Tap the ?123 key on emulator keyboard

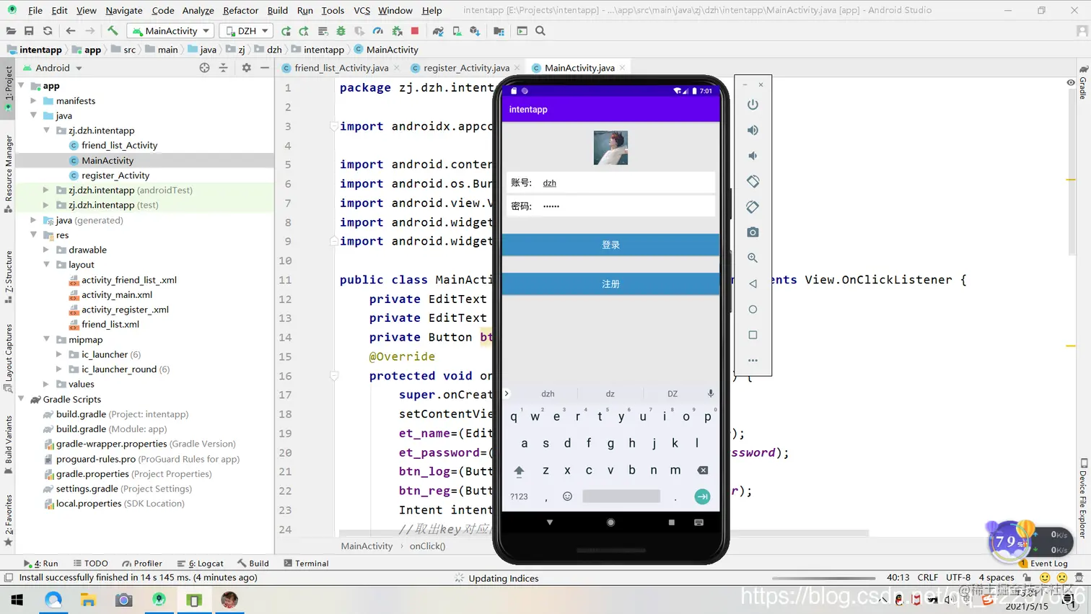519,496
